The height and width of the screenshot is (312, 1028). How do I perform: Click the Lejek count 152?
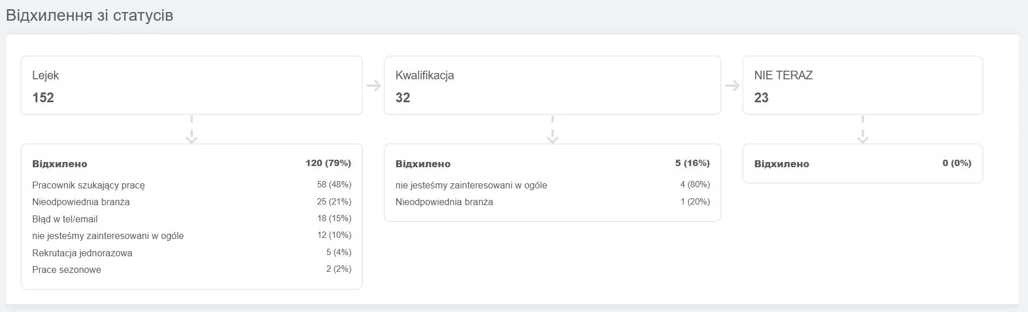[43, 98]
